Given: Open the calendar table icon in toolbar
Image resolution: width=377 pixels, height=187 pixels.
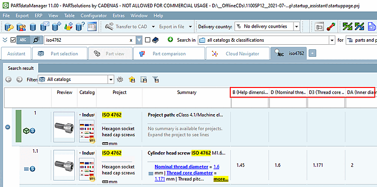Looking at the screenshot, I should [92, 27].
